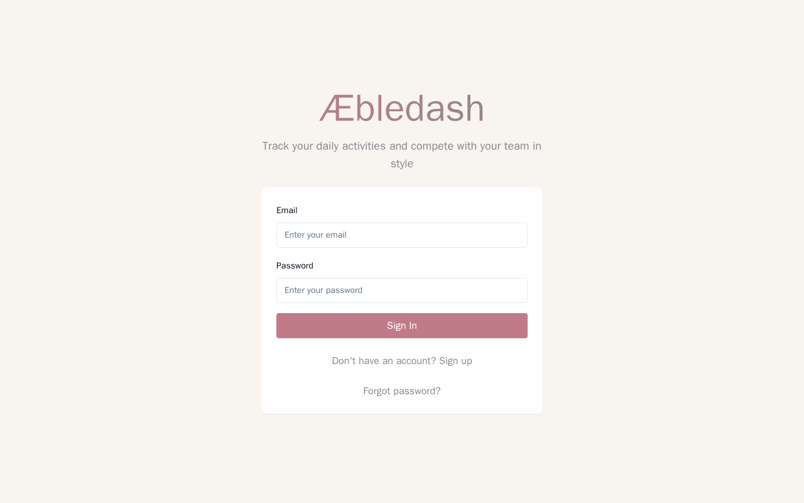The image size is (804, 503).
Task: Go to account registration via Sign up
Action: pyautogui.click(x=455, y=361)
